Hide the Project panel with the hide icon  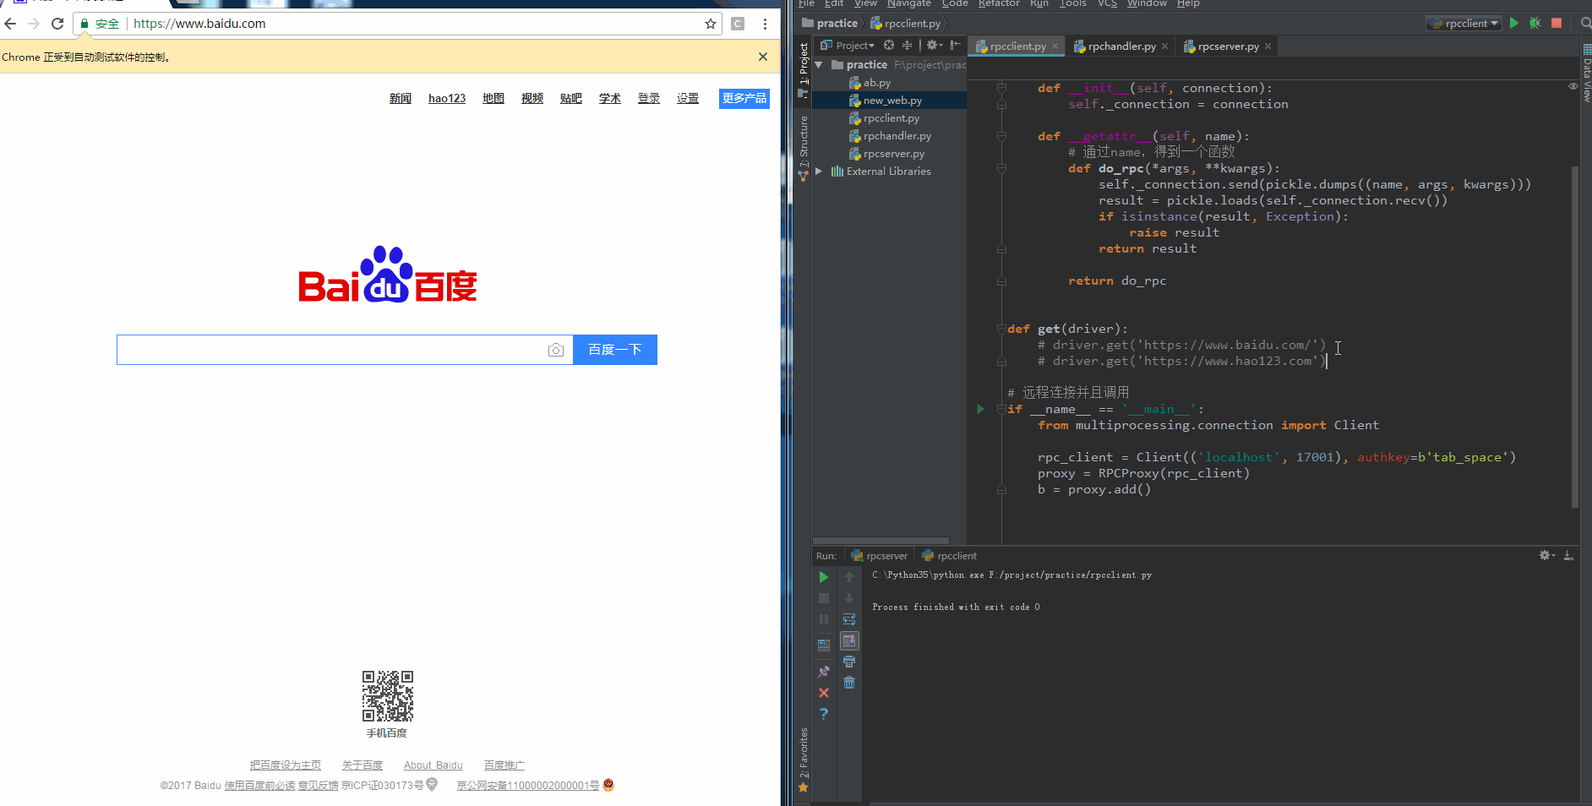click(x=956, y=46)
